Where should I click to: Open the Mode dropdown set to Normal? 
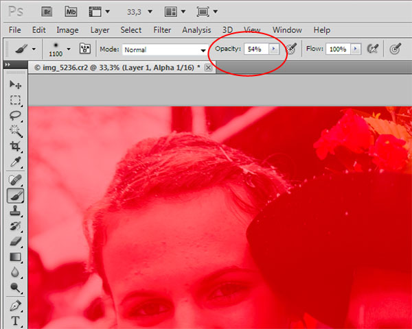pyautogui.click(x=165, y=49)
